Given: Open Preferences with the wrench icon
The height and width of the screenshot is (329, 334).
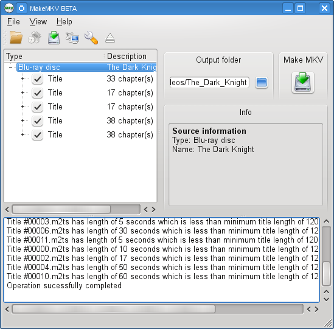Looking at the screenshot, I should 91,38.
